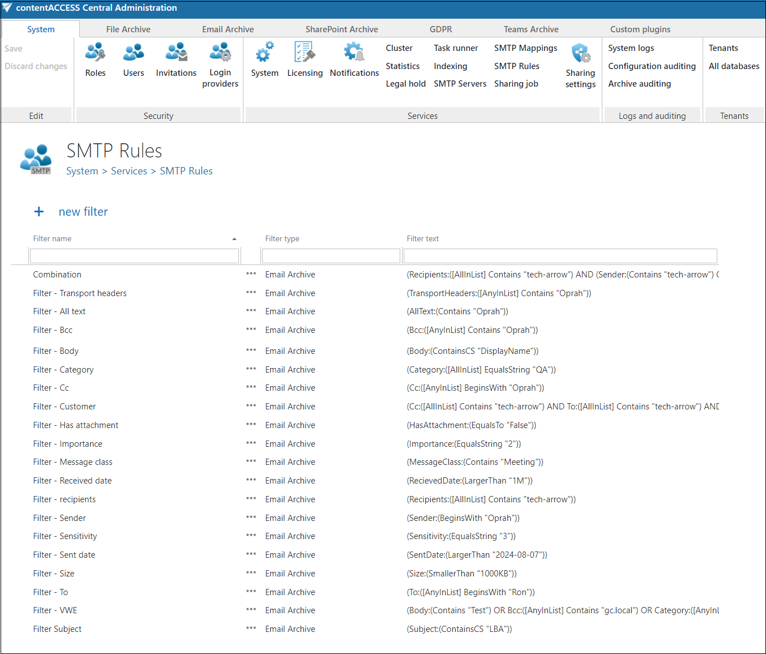Expand options menu for Filter - Body
Image resolution: width=766 pixels, height=654 pixels.
[251, 350]
